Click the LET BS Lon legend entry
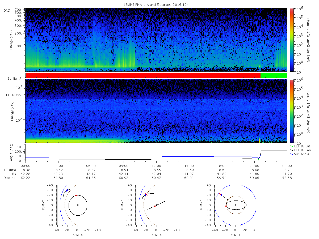Image resolution: width=319 pixels, height=239 pixels. click(x=300, y=150)
